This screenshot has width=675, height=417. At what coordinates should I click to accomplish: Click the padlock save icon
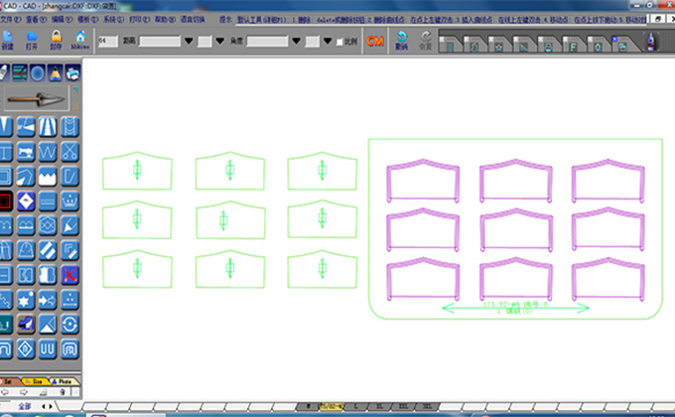[x=56, y=40]
